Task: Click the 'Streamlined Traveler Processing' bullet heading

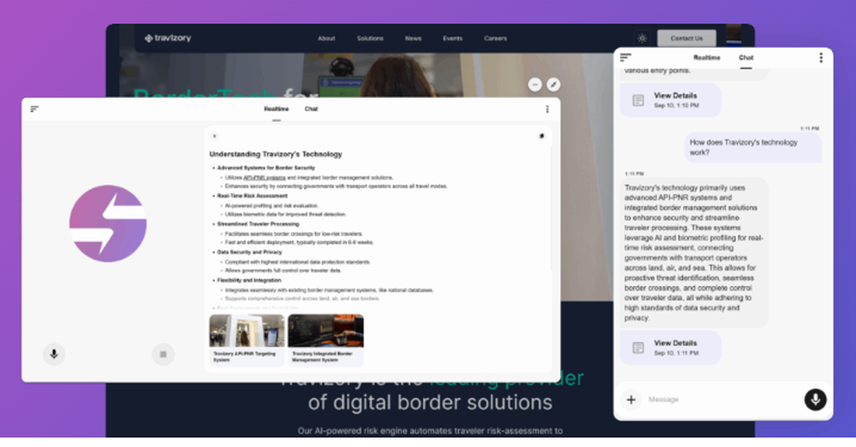Action: 259,224
